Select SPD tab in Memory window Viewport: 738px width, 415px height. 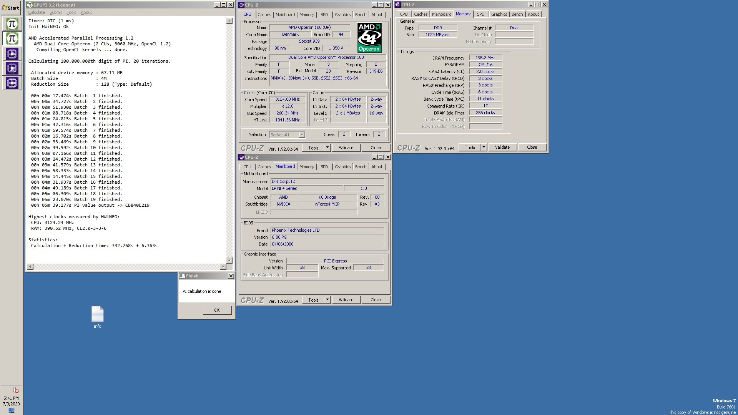coord(481,14)
